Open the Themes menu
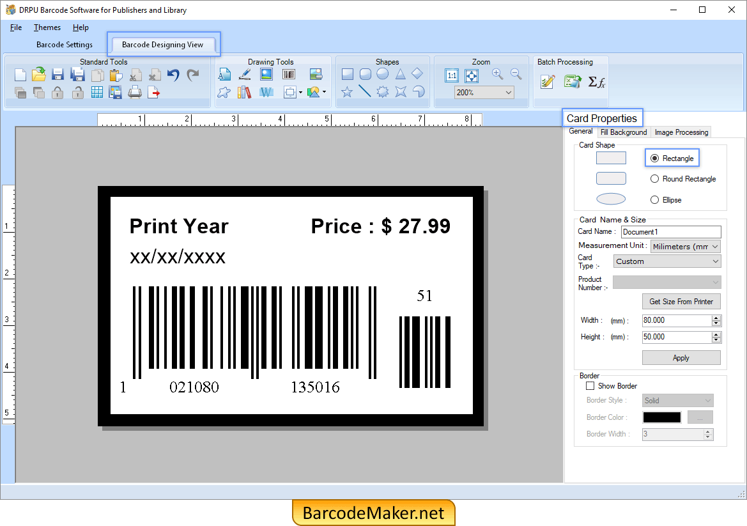The image size is (747, 526). pos(47,27)
